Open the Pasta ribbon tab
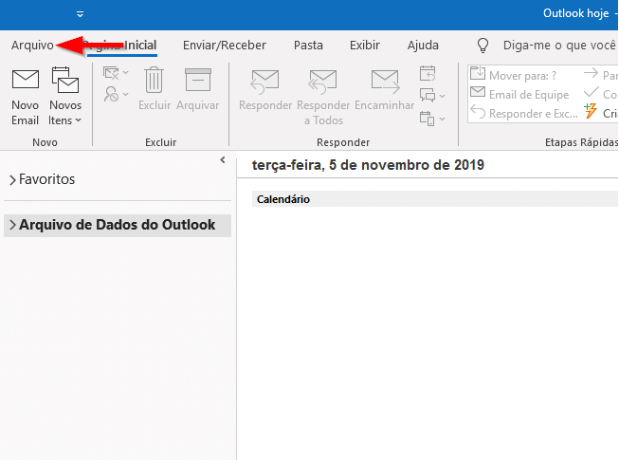This screenshot has width=619, height=461. (x=308, y=45)
